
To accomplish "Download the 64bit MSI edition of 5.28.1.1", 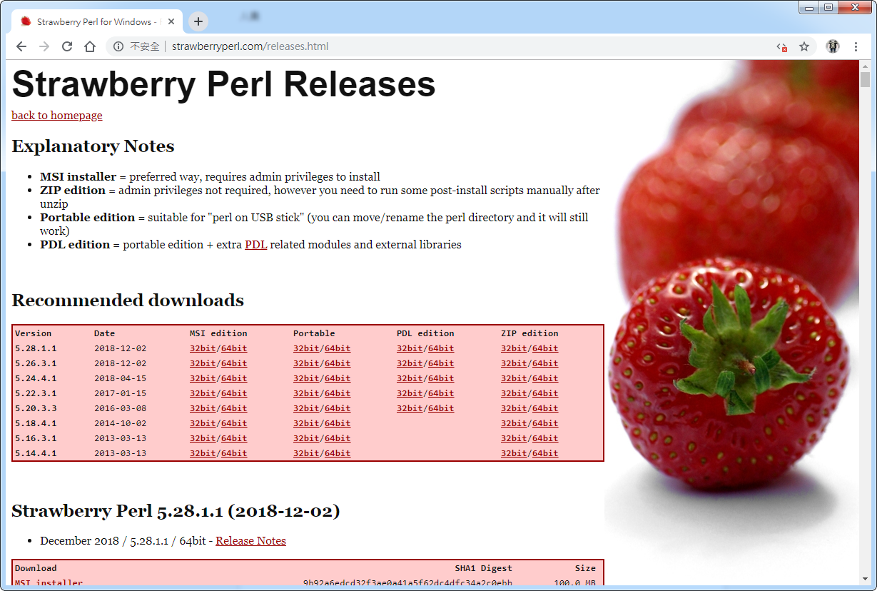I will click(234, 348).
